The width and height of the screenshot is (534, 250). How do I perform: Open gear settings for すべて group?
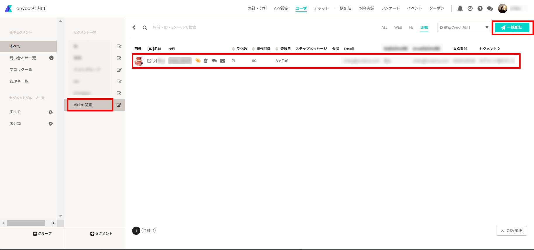[x=51, y=112]
